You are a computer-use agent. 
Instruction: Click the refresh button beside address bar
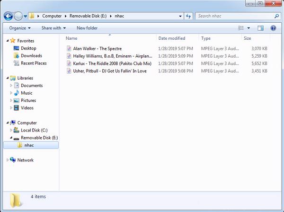pyautogui.click(x=188, y=16)
